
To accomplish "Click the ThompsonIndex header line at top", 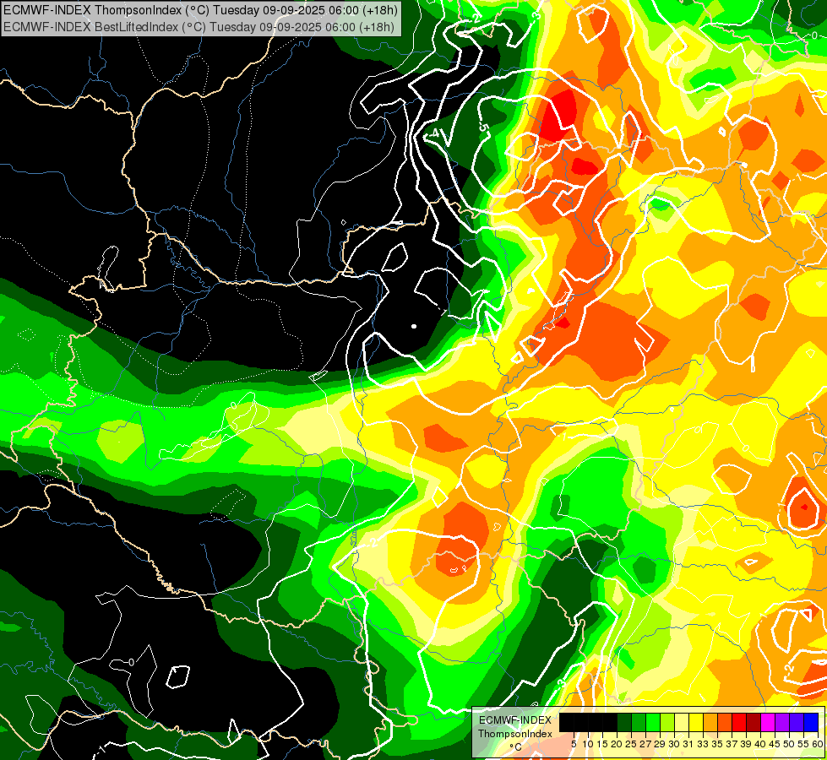I will [x=199, y=9].
